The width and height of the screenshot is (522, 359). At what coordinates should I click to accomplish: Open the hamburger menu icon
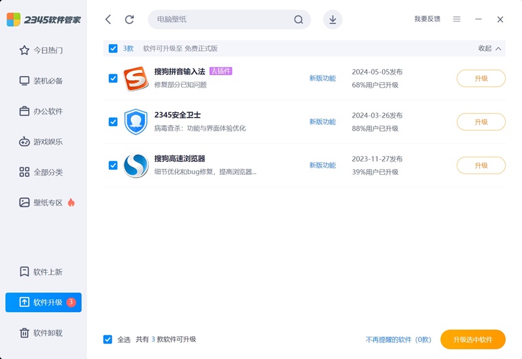pyautogui.click(x=457, y=20)
